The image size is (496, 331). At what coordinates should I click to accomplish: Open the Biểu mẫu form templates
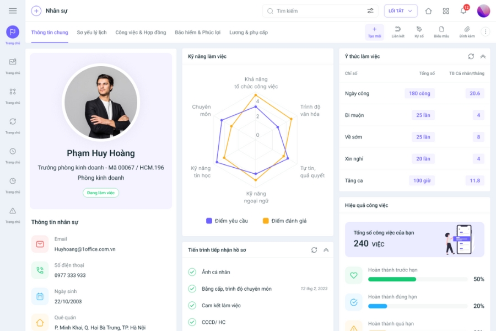tap(443, 31)
